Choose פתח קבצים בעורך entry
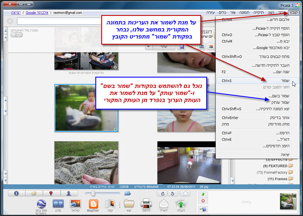Image resolution: width=303 pixels, height=216 pixels. [258, 57]
